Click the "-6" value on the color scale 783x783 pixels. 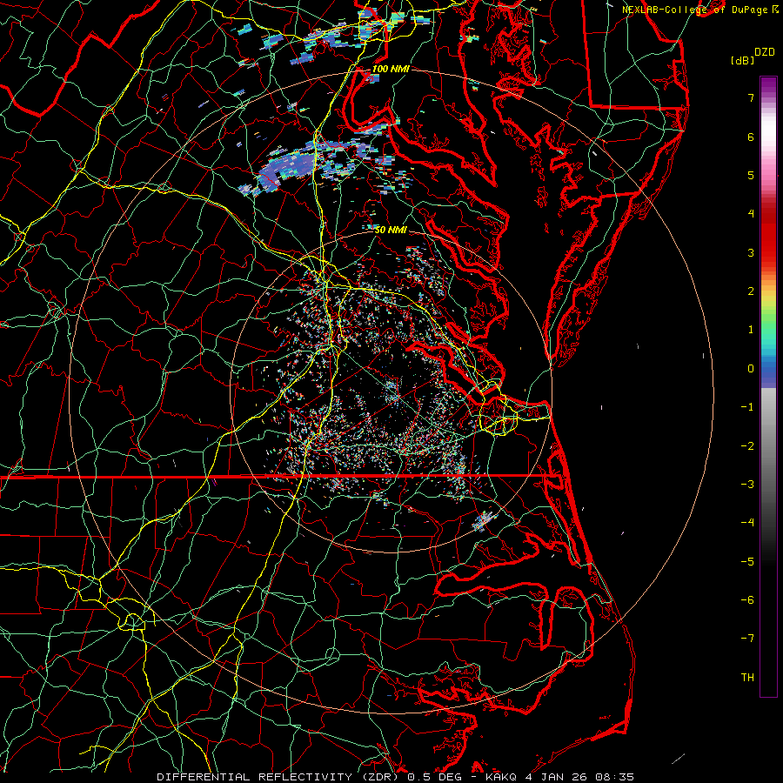pos(747,600)
